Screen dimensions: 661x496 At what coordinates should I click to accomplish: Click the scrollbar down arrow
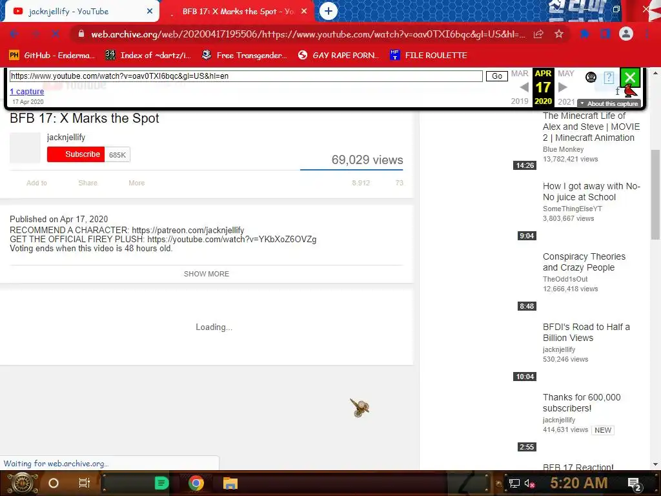(656, 464)
